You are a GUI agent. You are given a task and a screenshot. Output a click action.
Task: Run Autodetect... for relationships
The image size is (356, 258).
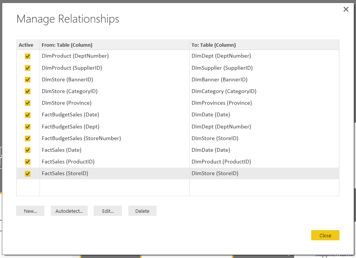pos(69,211)
